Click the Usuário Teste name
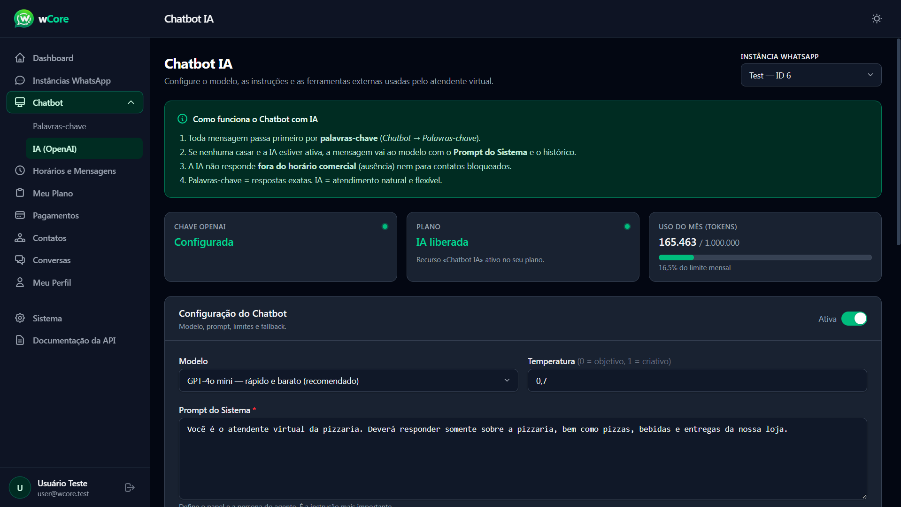Viewport: 901px width, 507px height. tap(62, 483)
